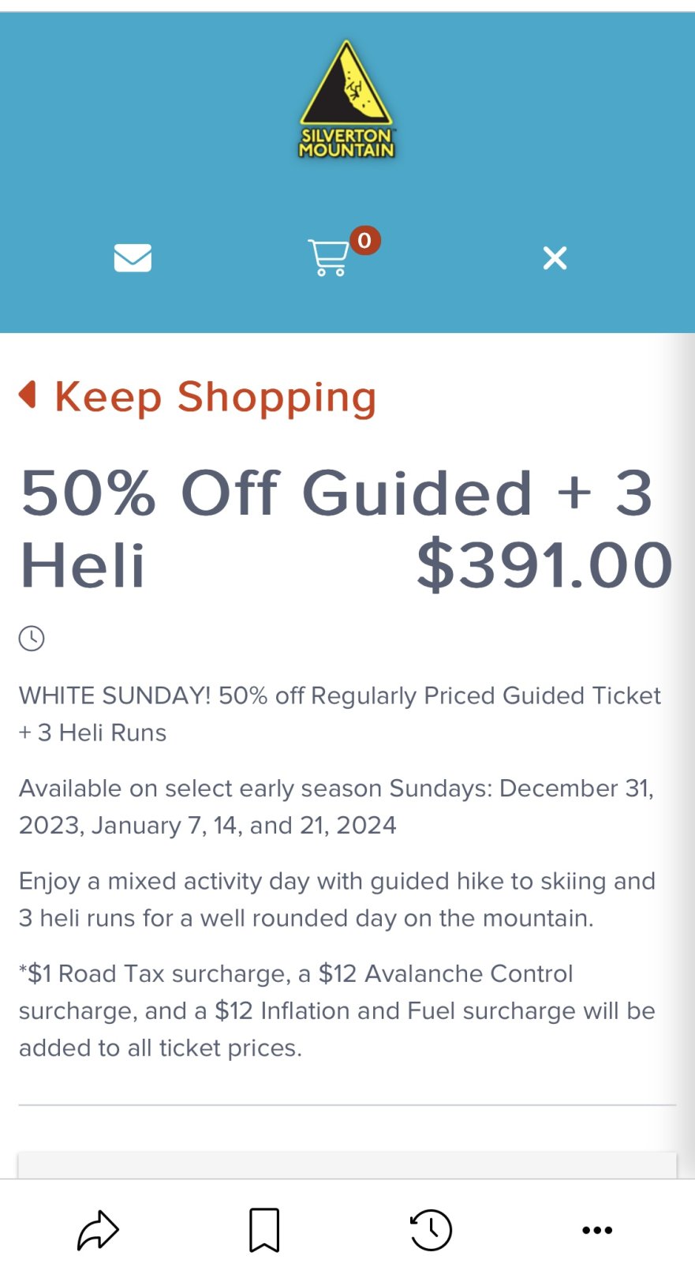Open browsing history clock icon

(431, 1229)
